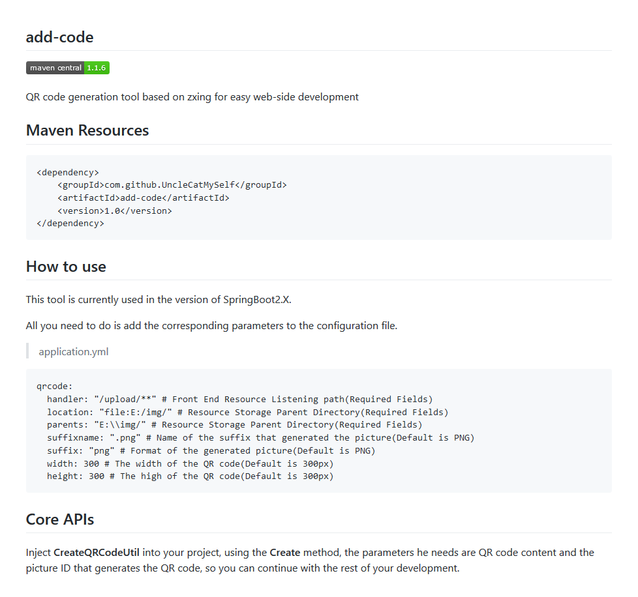
Task: Click the How to use heading
Action: coord(66,266)
